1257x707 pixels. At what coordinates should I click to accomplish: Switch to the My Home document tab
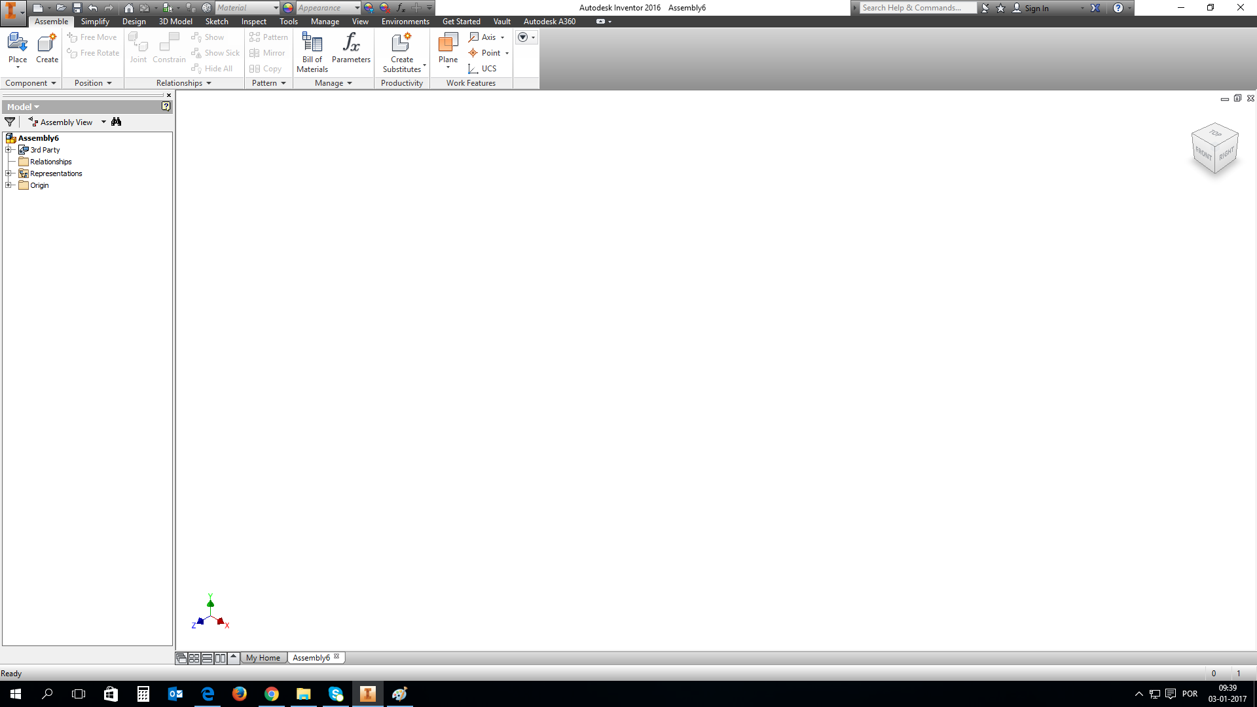263,658
